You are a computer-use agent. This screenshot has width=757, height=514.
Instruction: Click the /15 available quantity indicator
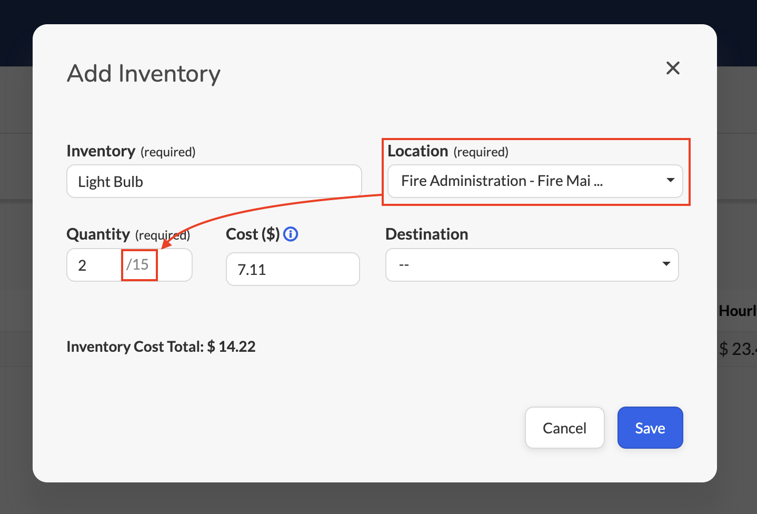pos(138,264)
